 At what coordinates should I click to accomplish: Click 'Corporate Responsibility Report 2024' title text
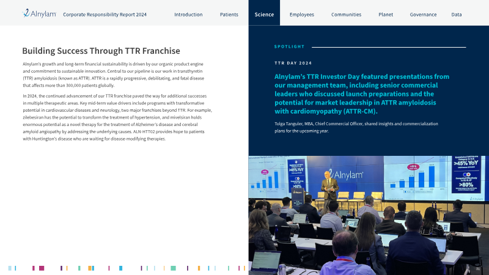coord(105,14)
